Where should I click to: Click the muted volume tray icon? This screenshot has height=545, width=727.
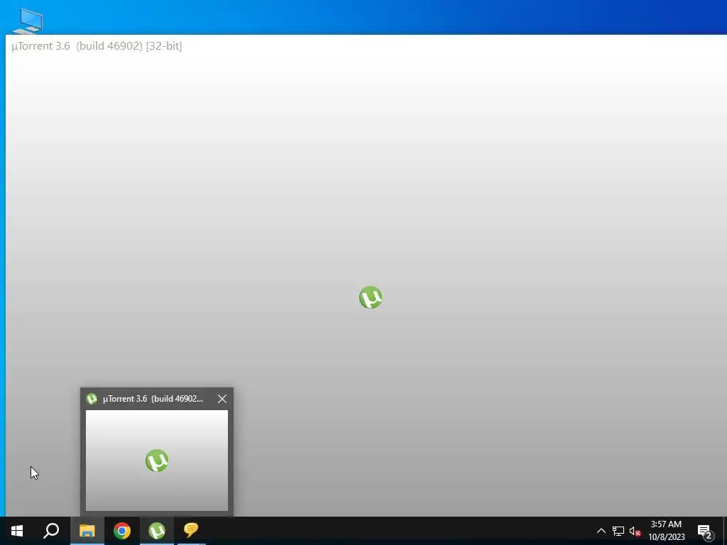[635, 531]
